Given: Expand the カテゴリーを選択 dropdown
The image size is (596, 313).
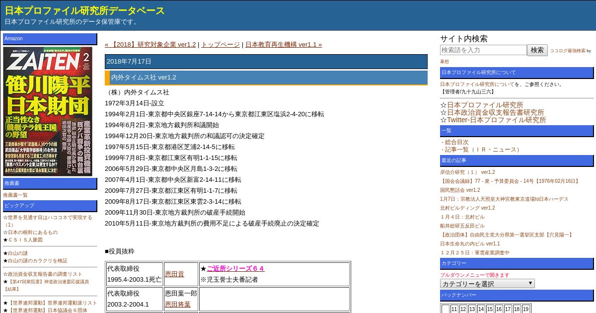Looking at the screenshot, I should coord(487,284).
